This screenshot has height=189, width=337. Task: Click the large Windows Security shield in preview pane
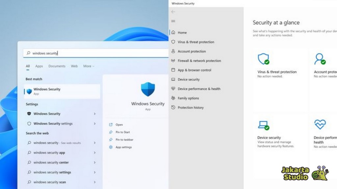(148, 89)
